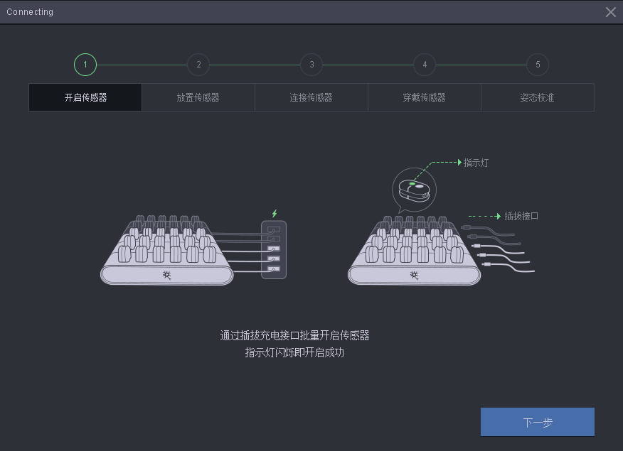Image resolution: width=623 pixels, height=451 pixels.
Task: Click step 4 circle indicator
Action: [x=425, y=65]
